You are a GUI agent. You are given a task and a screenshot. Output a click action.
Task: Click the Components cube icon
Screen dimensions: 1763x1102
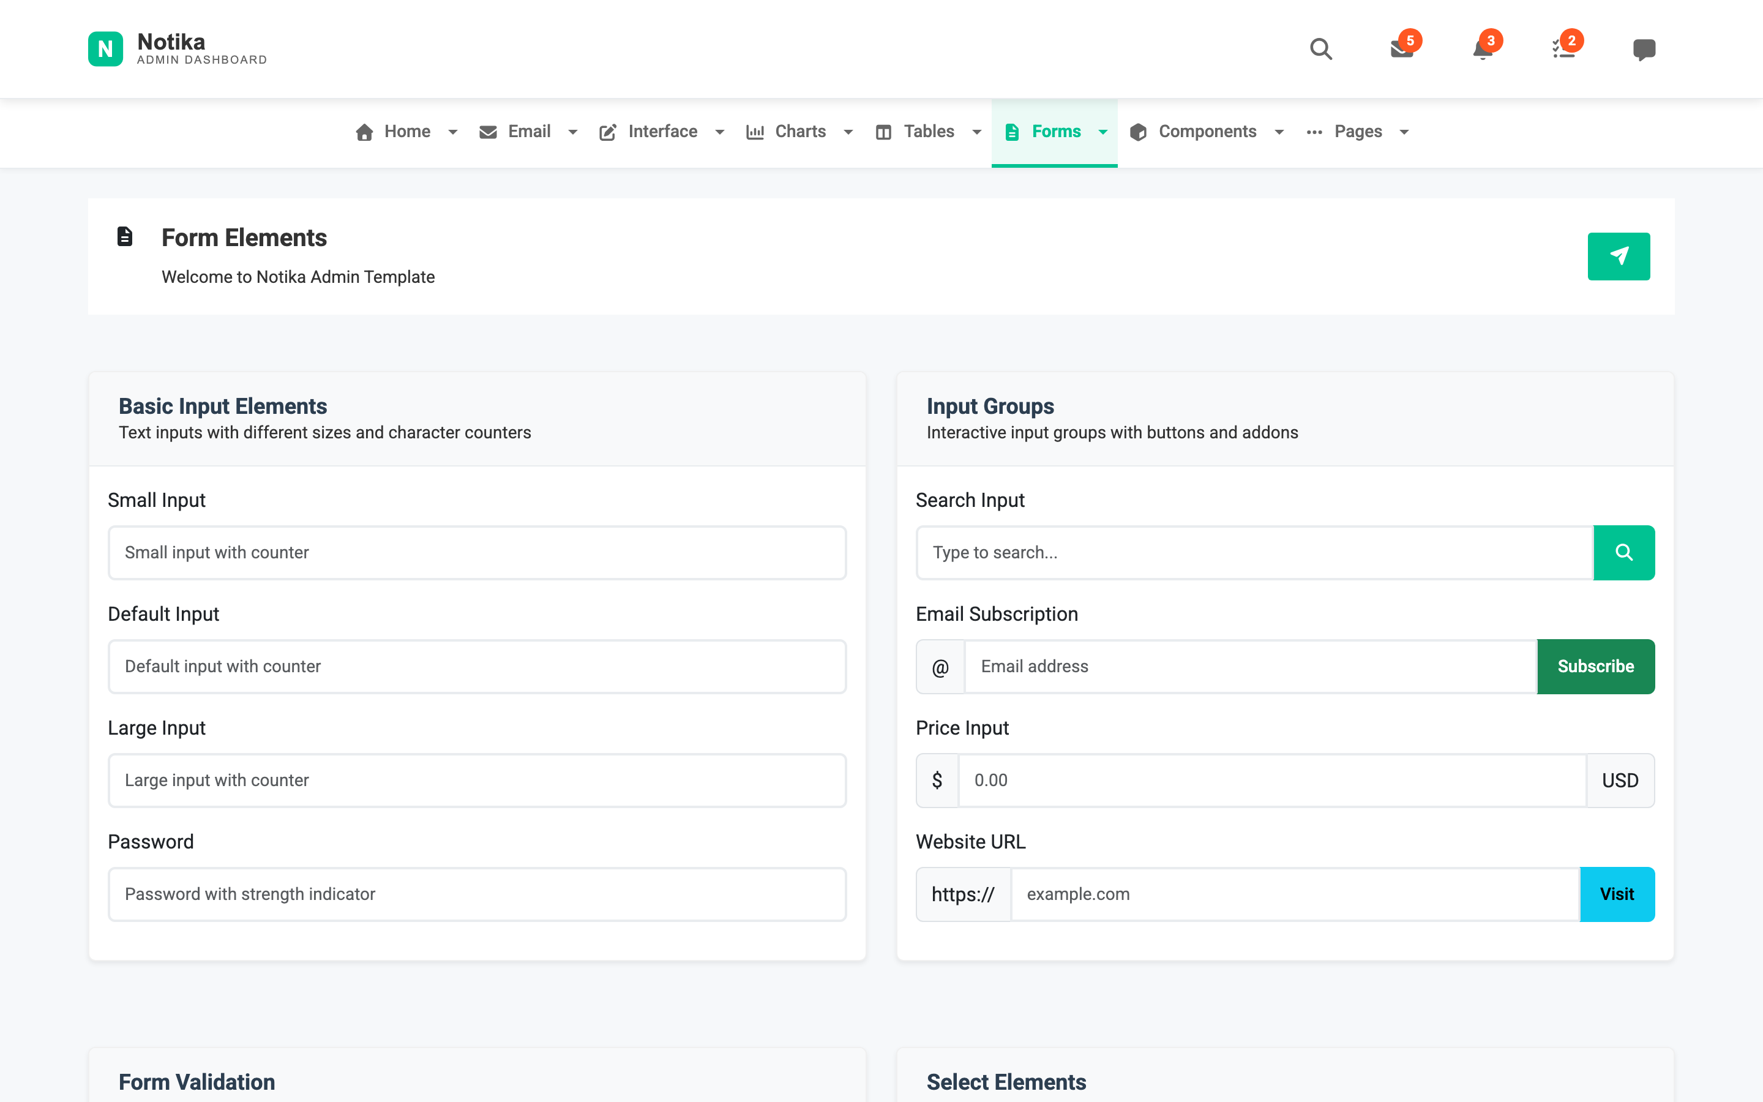[1139, 132]
